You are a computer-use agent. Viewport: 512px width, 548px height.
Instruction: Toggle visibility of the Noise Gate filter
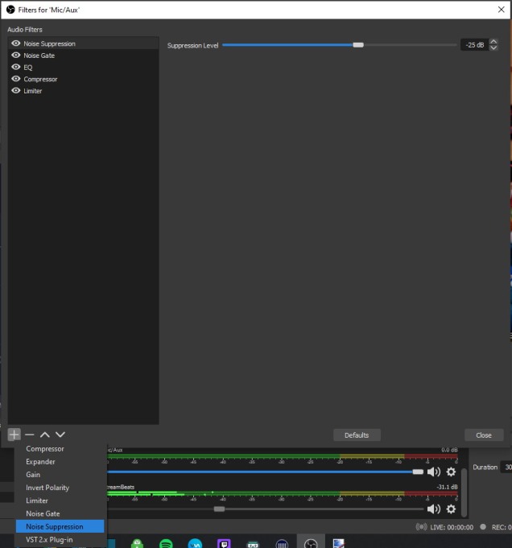[x=16, y=56]
